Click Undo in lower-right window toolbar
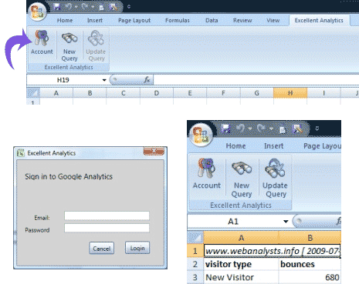The height and width of the screenshot is (284, 359). (x=241, y=129)
